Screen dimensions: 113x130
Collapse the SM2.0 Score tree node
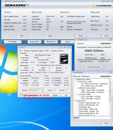point(77,82)
